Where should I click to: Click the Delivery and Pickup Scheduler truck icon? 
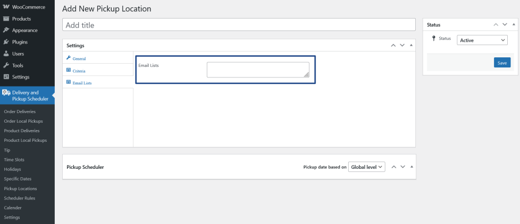point(6,93)
